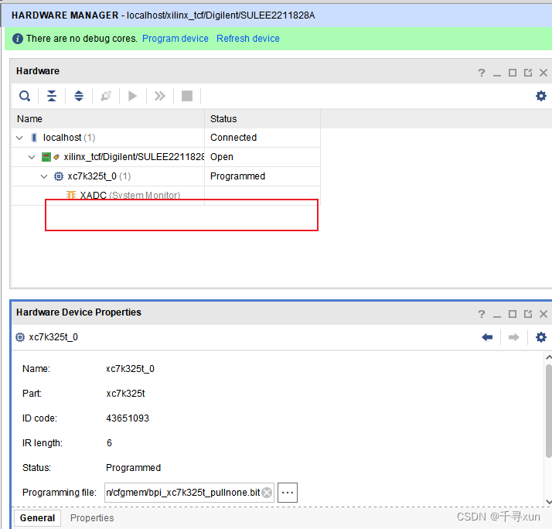
Task: Select the xc7k325t_0 device row
Action: coord(165,176)
